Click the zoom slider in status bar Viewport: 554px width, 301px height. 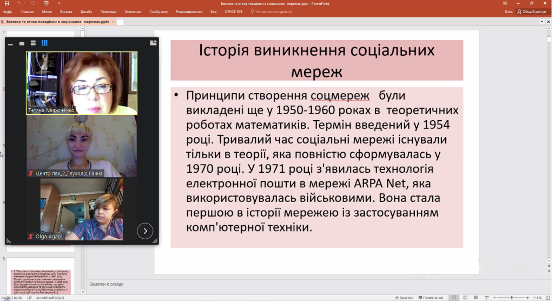(x=511, y=297)
